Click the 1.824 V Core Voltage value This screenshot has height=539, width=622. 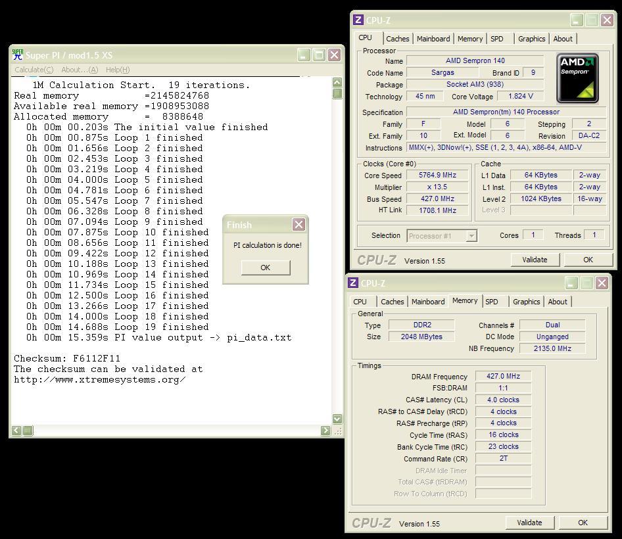(x=521, y=96)
